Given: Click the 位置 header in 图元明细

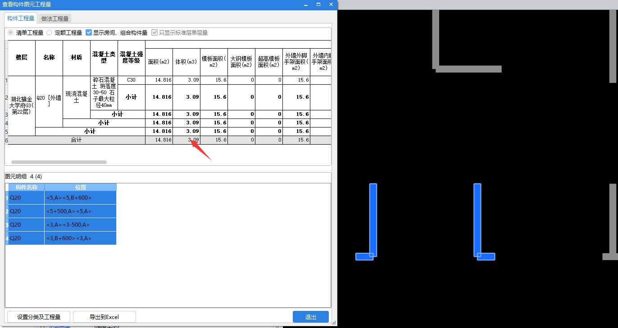Looking at the screenshot, I should point(81,187).
